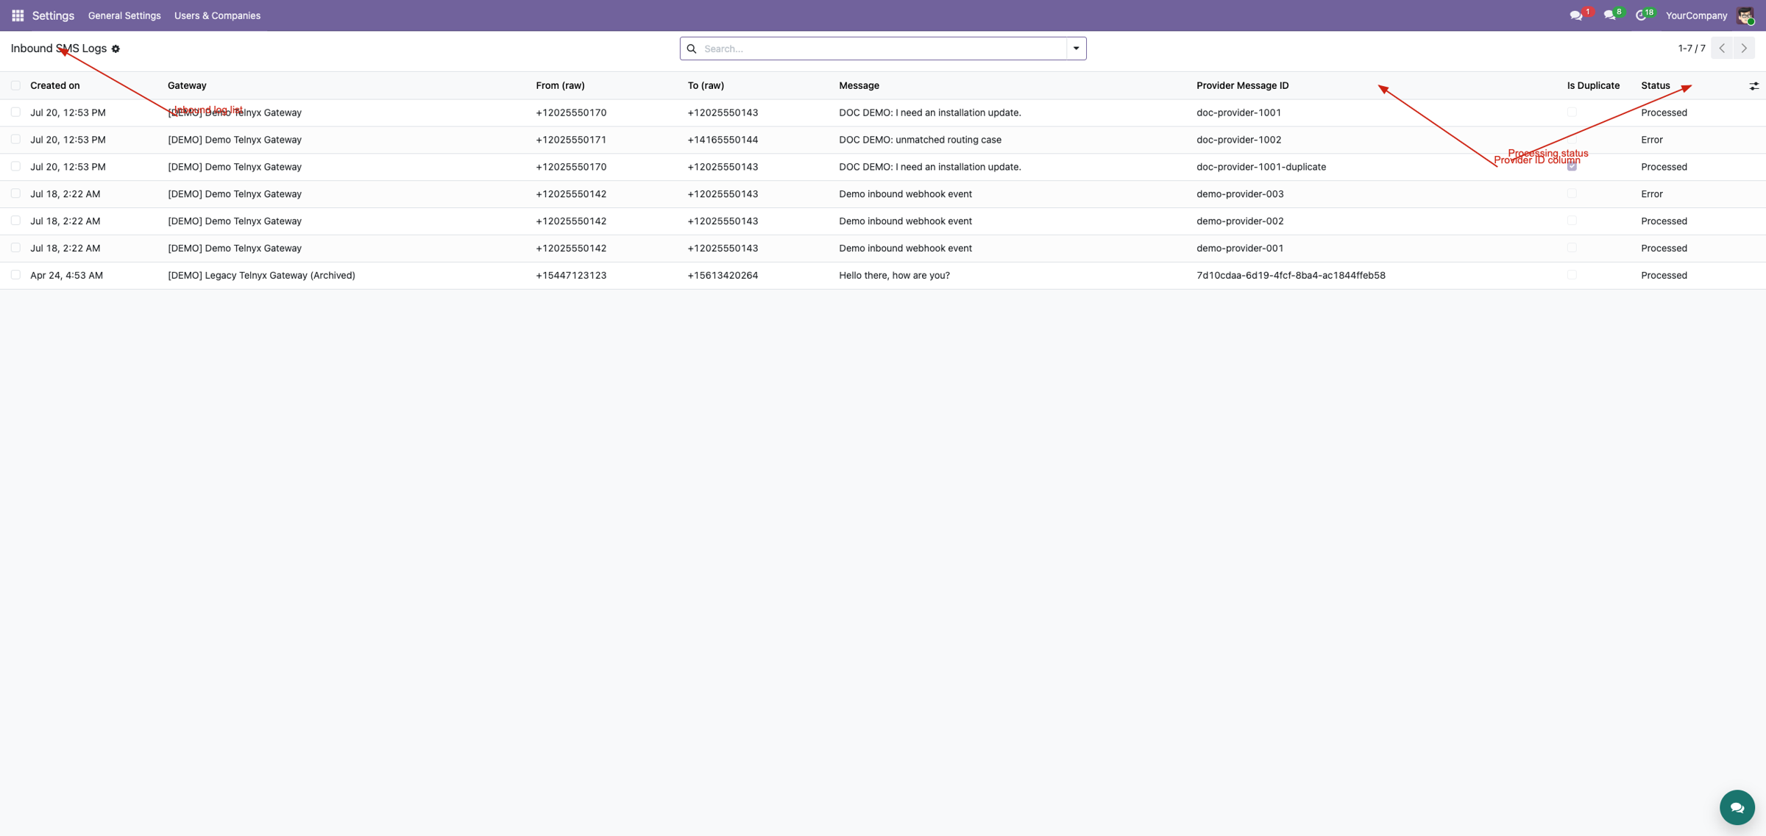Sort by the Is Duplicate column header
This screenshot has width=1766, height=836.
tap(1593, 85)
